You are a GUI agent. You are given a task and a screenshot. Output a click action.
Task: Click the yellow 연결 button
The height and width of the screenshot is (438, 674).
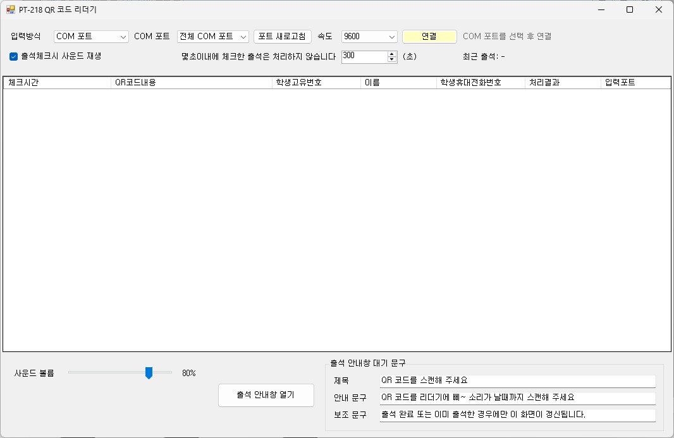coord(429,37)
